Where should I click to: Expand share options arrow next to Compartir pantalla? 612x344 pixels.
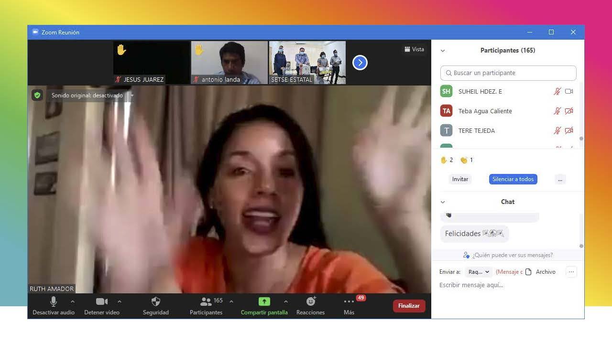tap(286, 301)
